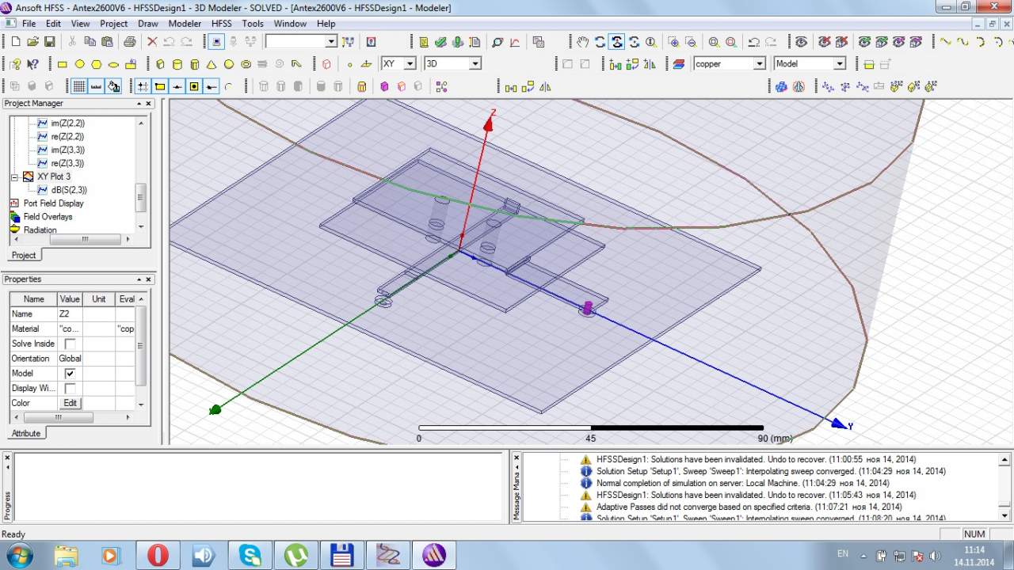Click the Save floppy disk icon
This screenshot has width=1014, height=570.
(49, 42)
